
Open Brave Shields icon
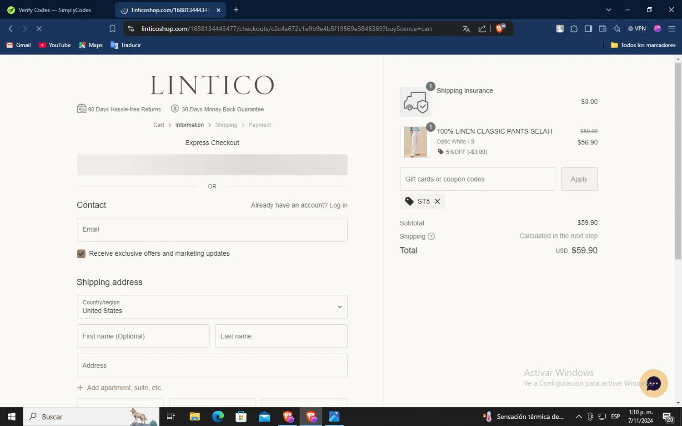pos(500,28)
